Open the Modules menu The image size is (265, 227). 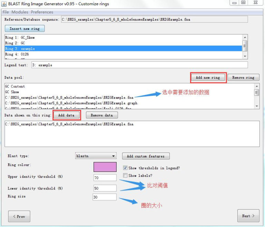pyautogui.click(x=20, y=12)
